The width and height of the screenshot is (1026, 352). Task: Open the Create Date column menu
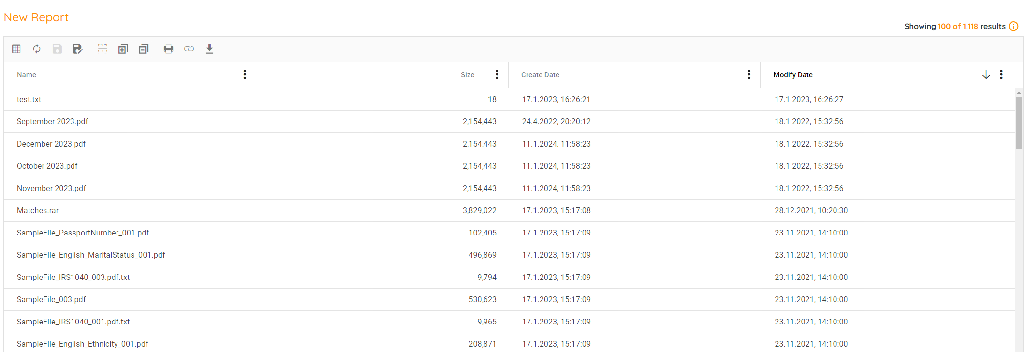point(749,74)
